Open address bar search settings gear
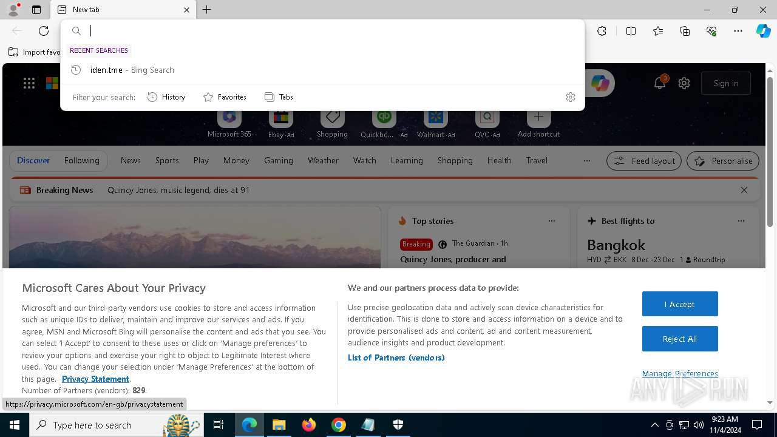 (x=570, y=97)
